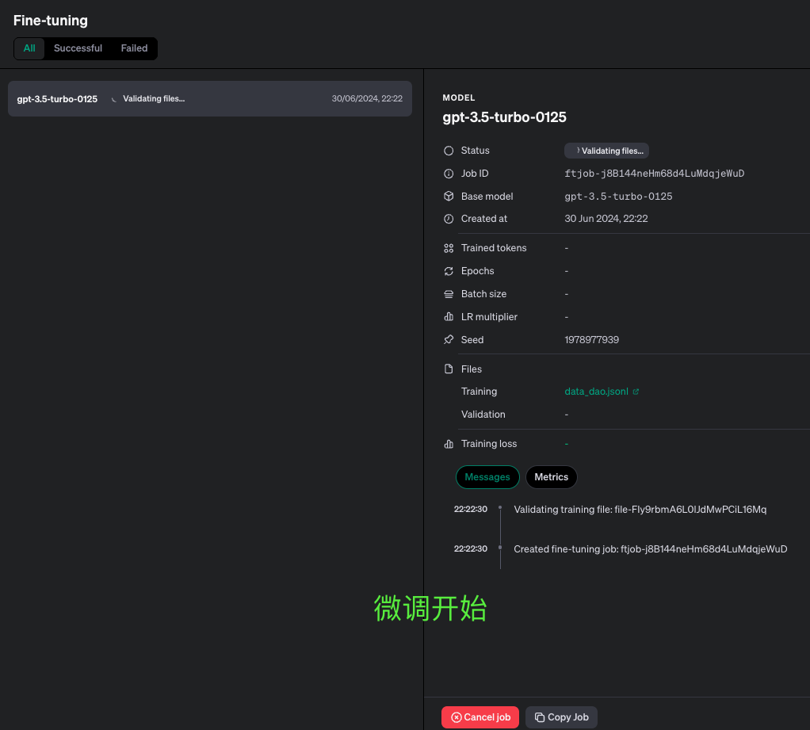Screen dimensions: 810x730
Task: Click the Seed pin icon
Action: 449,340
